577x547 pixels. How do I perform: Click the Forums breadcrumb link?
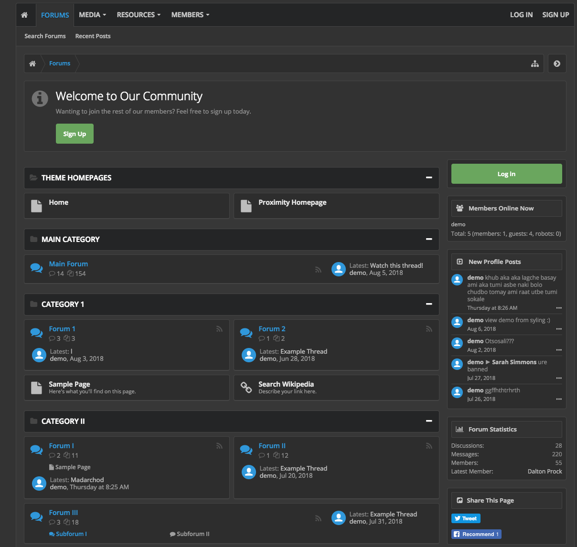60,63
